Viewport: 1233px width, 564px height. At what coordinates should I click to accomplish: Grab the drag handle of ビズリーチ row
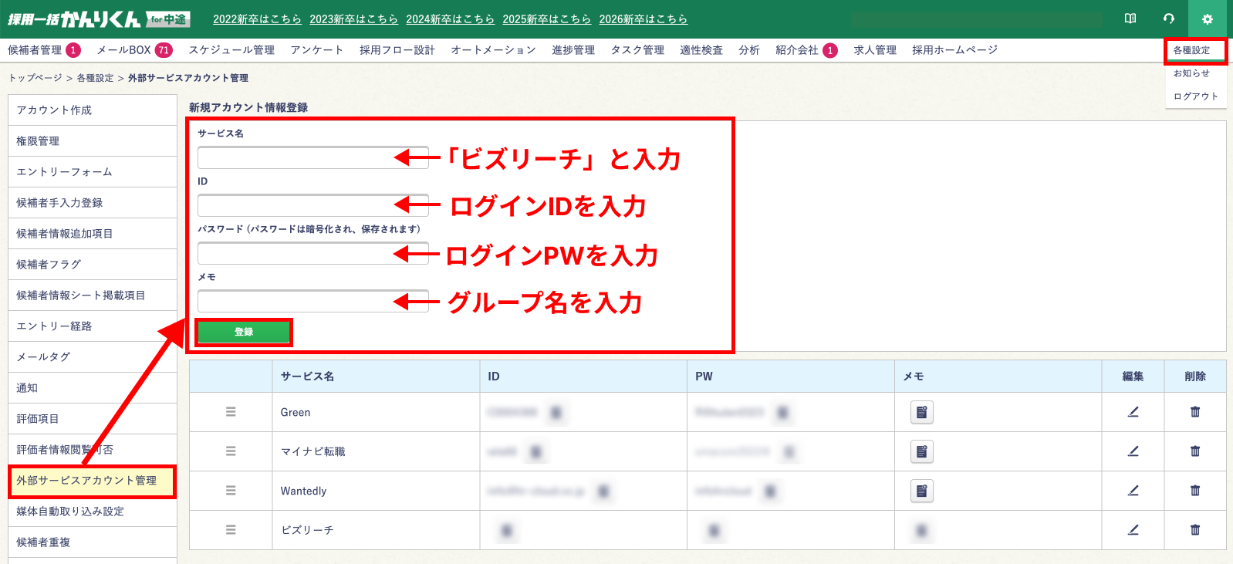(x=231, y=530)
